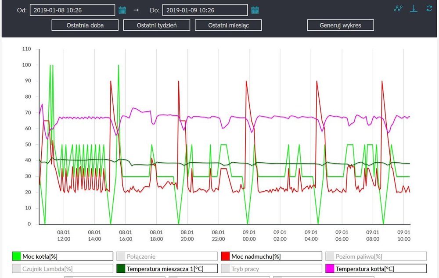Select the Ostatni tydzień range
This screenshot has width=439, height=278.
[157, 25]
